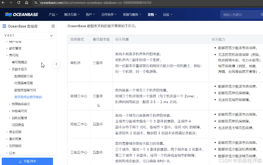Go to browser home page icon
The image size is (263, 165).
(x=27, y=3)
